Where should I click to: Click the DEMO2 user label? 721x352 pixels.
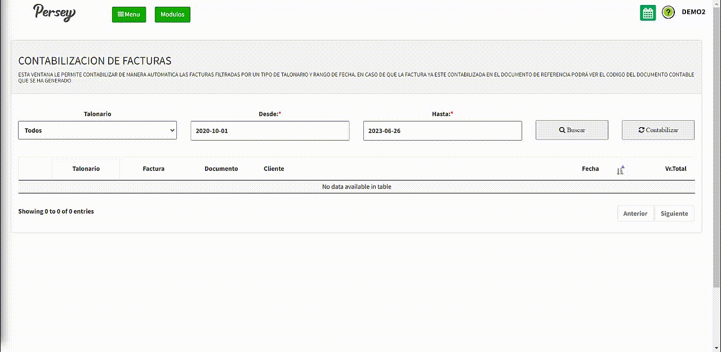pyautogui.click(x=693, y=12)
